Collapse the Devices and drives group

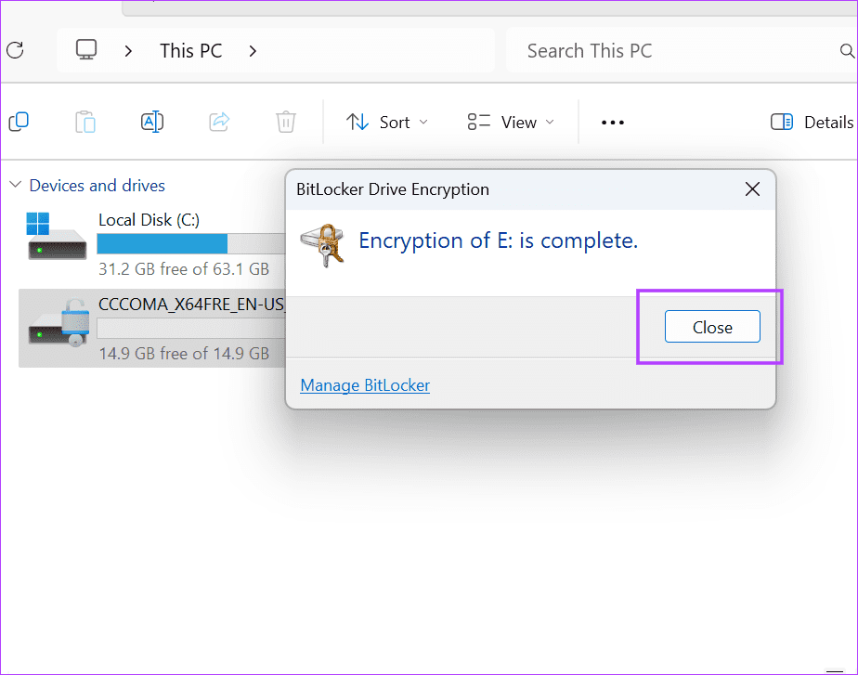click(x=15, y=186)
